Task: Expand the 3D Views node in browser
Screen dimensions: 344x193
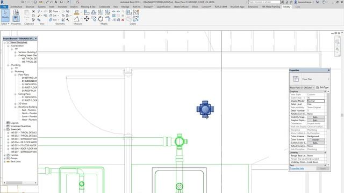Action: click(16, 103)
